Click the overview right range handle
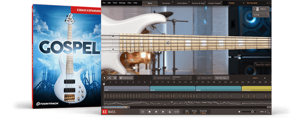 coord(129,107)
